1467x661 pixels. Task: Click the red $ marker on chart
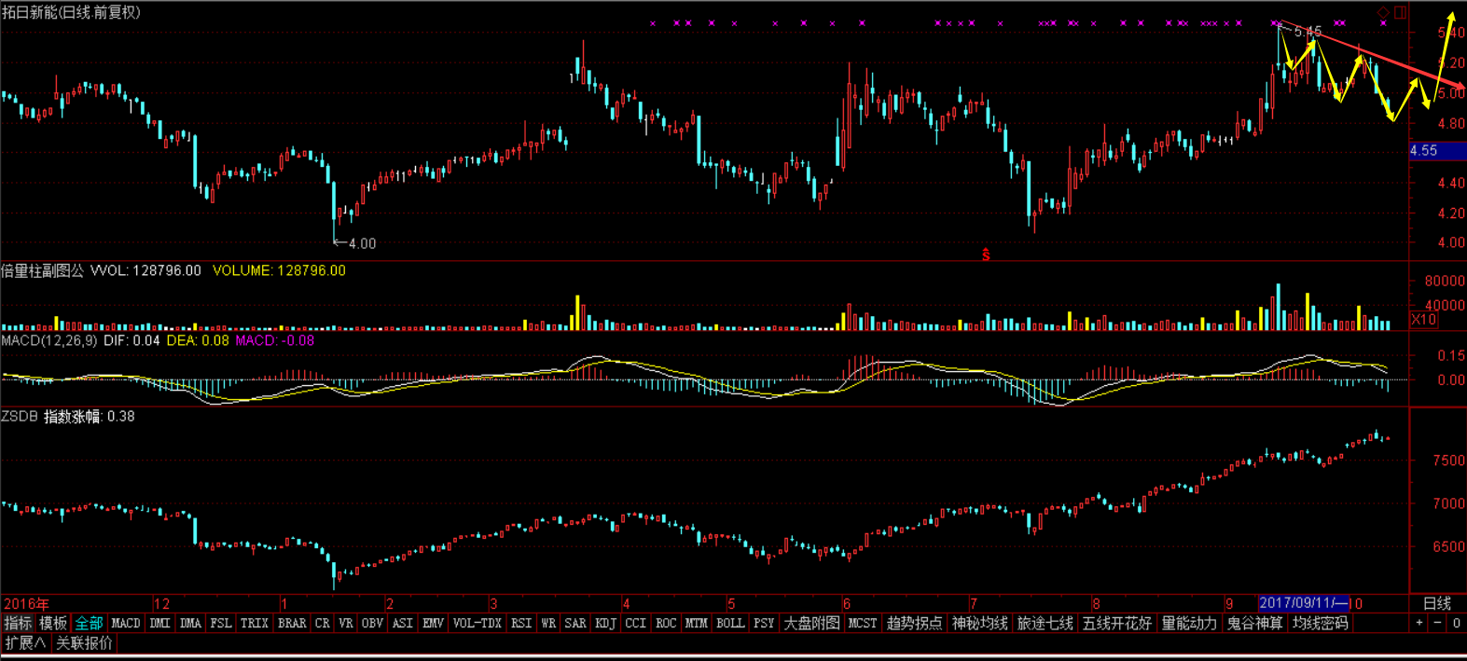(986, 255)
